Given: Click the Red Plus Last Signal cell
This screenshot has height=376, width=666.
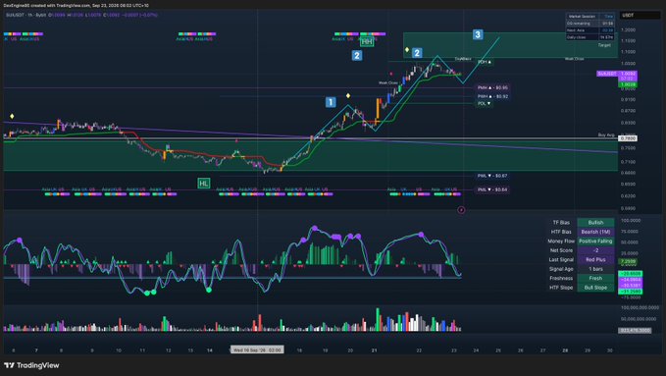Looking at the screenshot, I should click(x=595, y=259).
